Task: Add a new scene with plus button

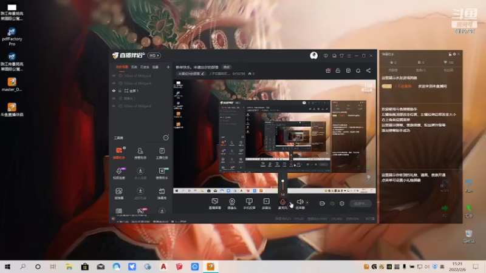Action: coord(168,67)
